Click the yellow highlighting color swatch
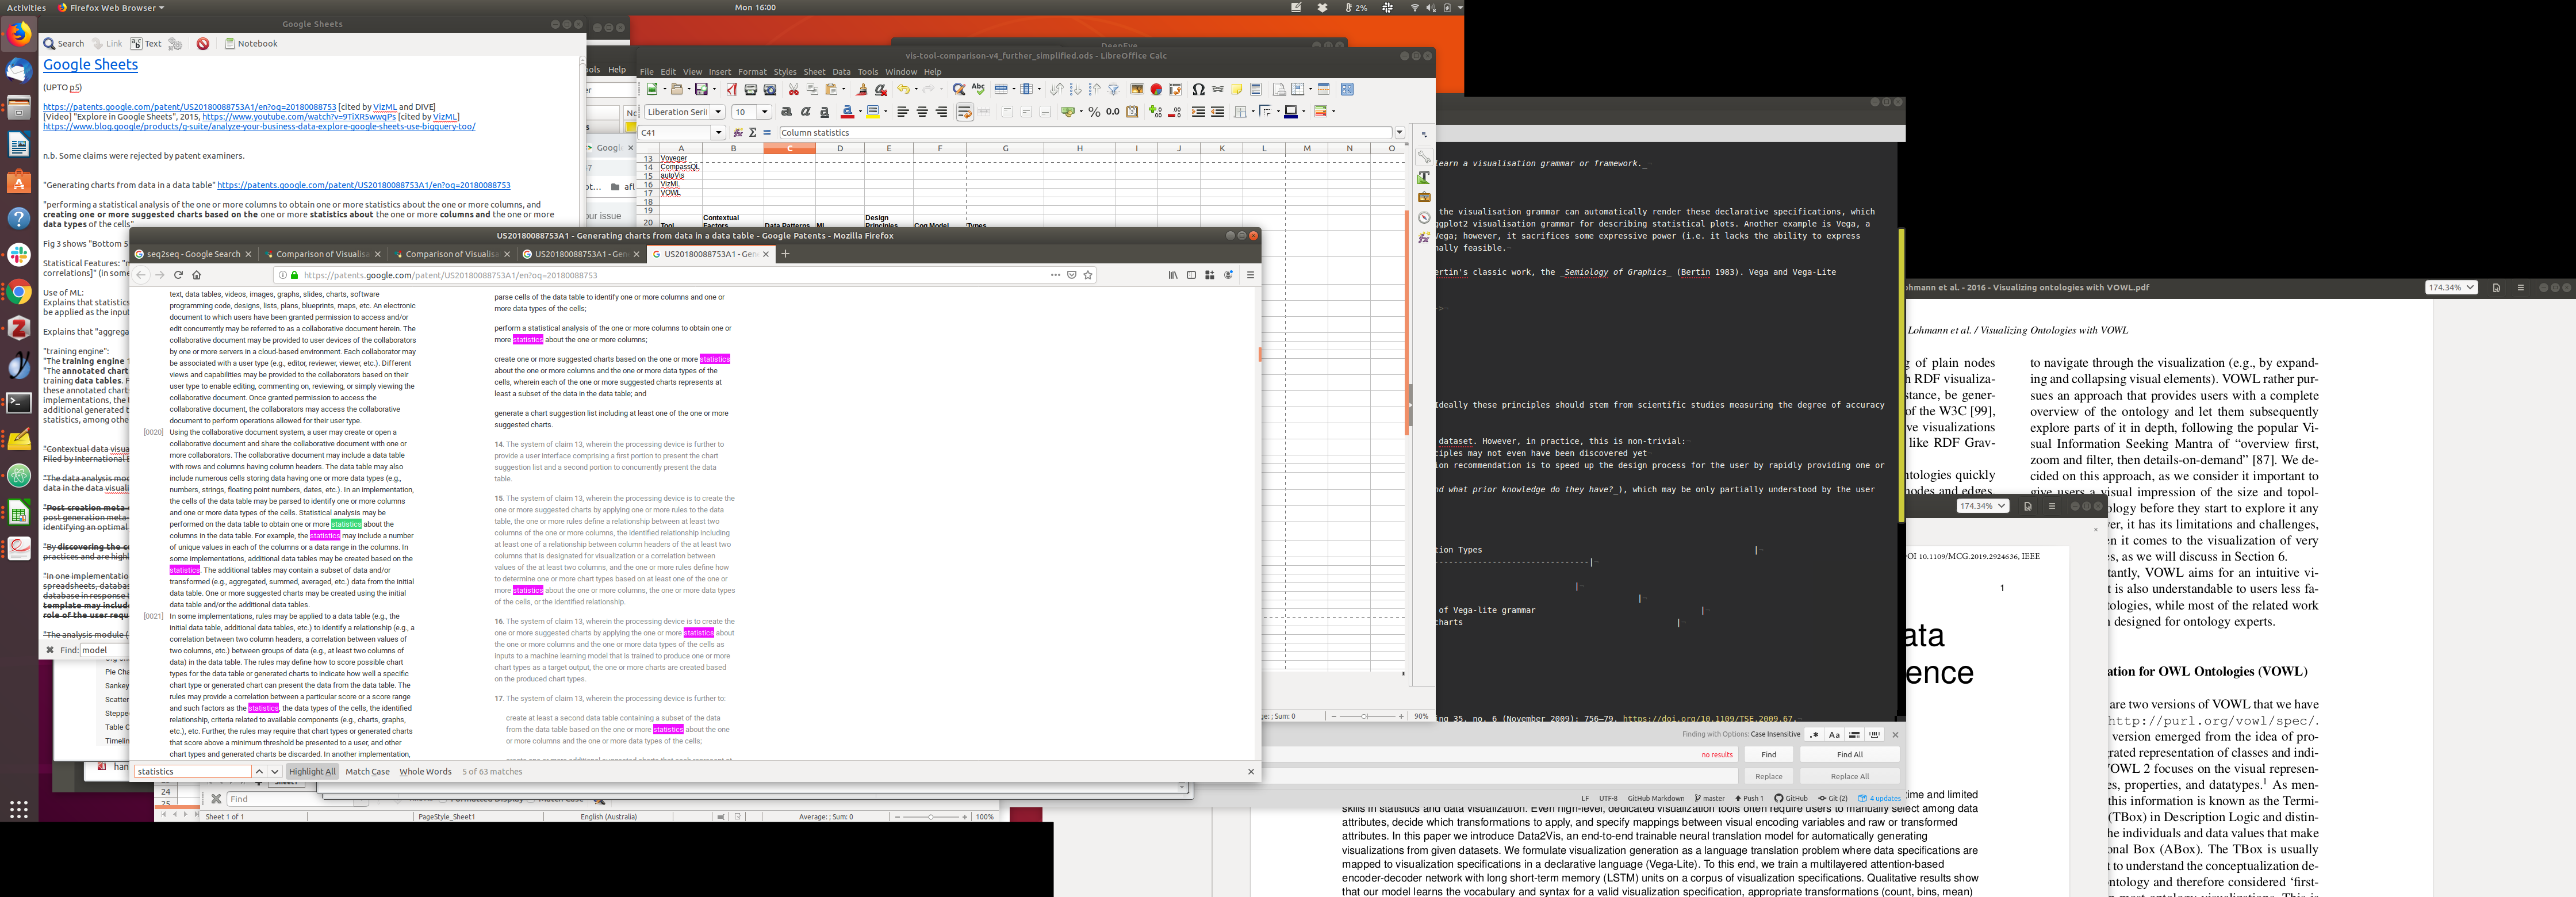2576x897 pixels. (x=872, y=112)
